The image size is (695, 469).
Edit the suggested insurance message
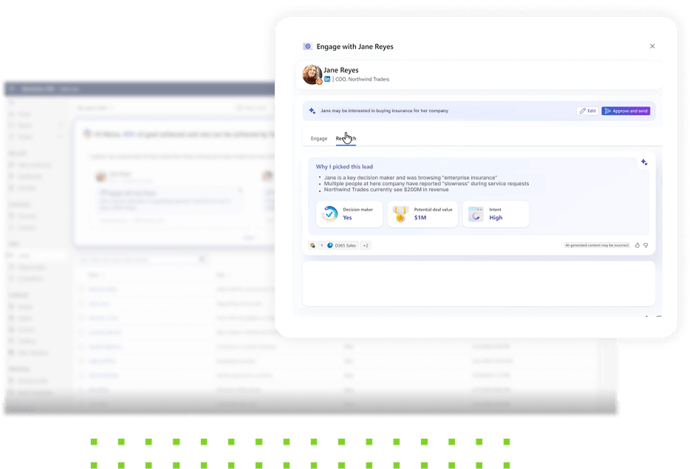click(x=588, y=111)
